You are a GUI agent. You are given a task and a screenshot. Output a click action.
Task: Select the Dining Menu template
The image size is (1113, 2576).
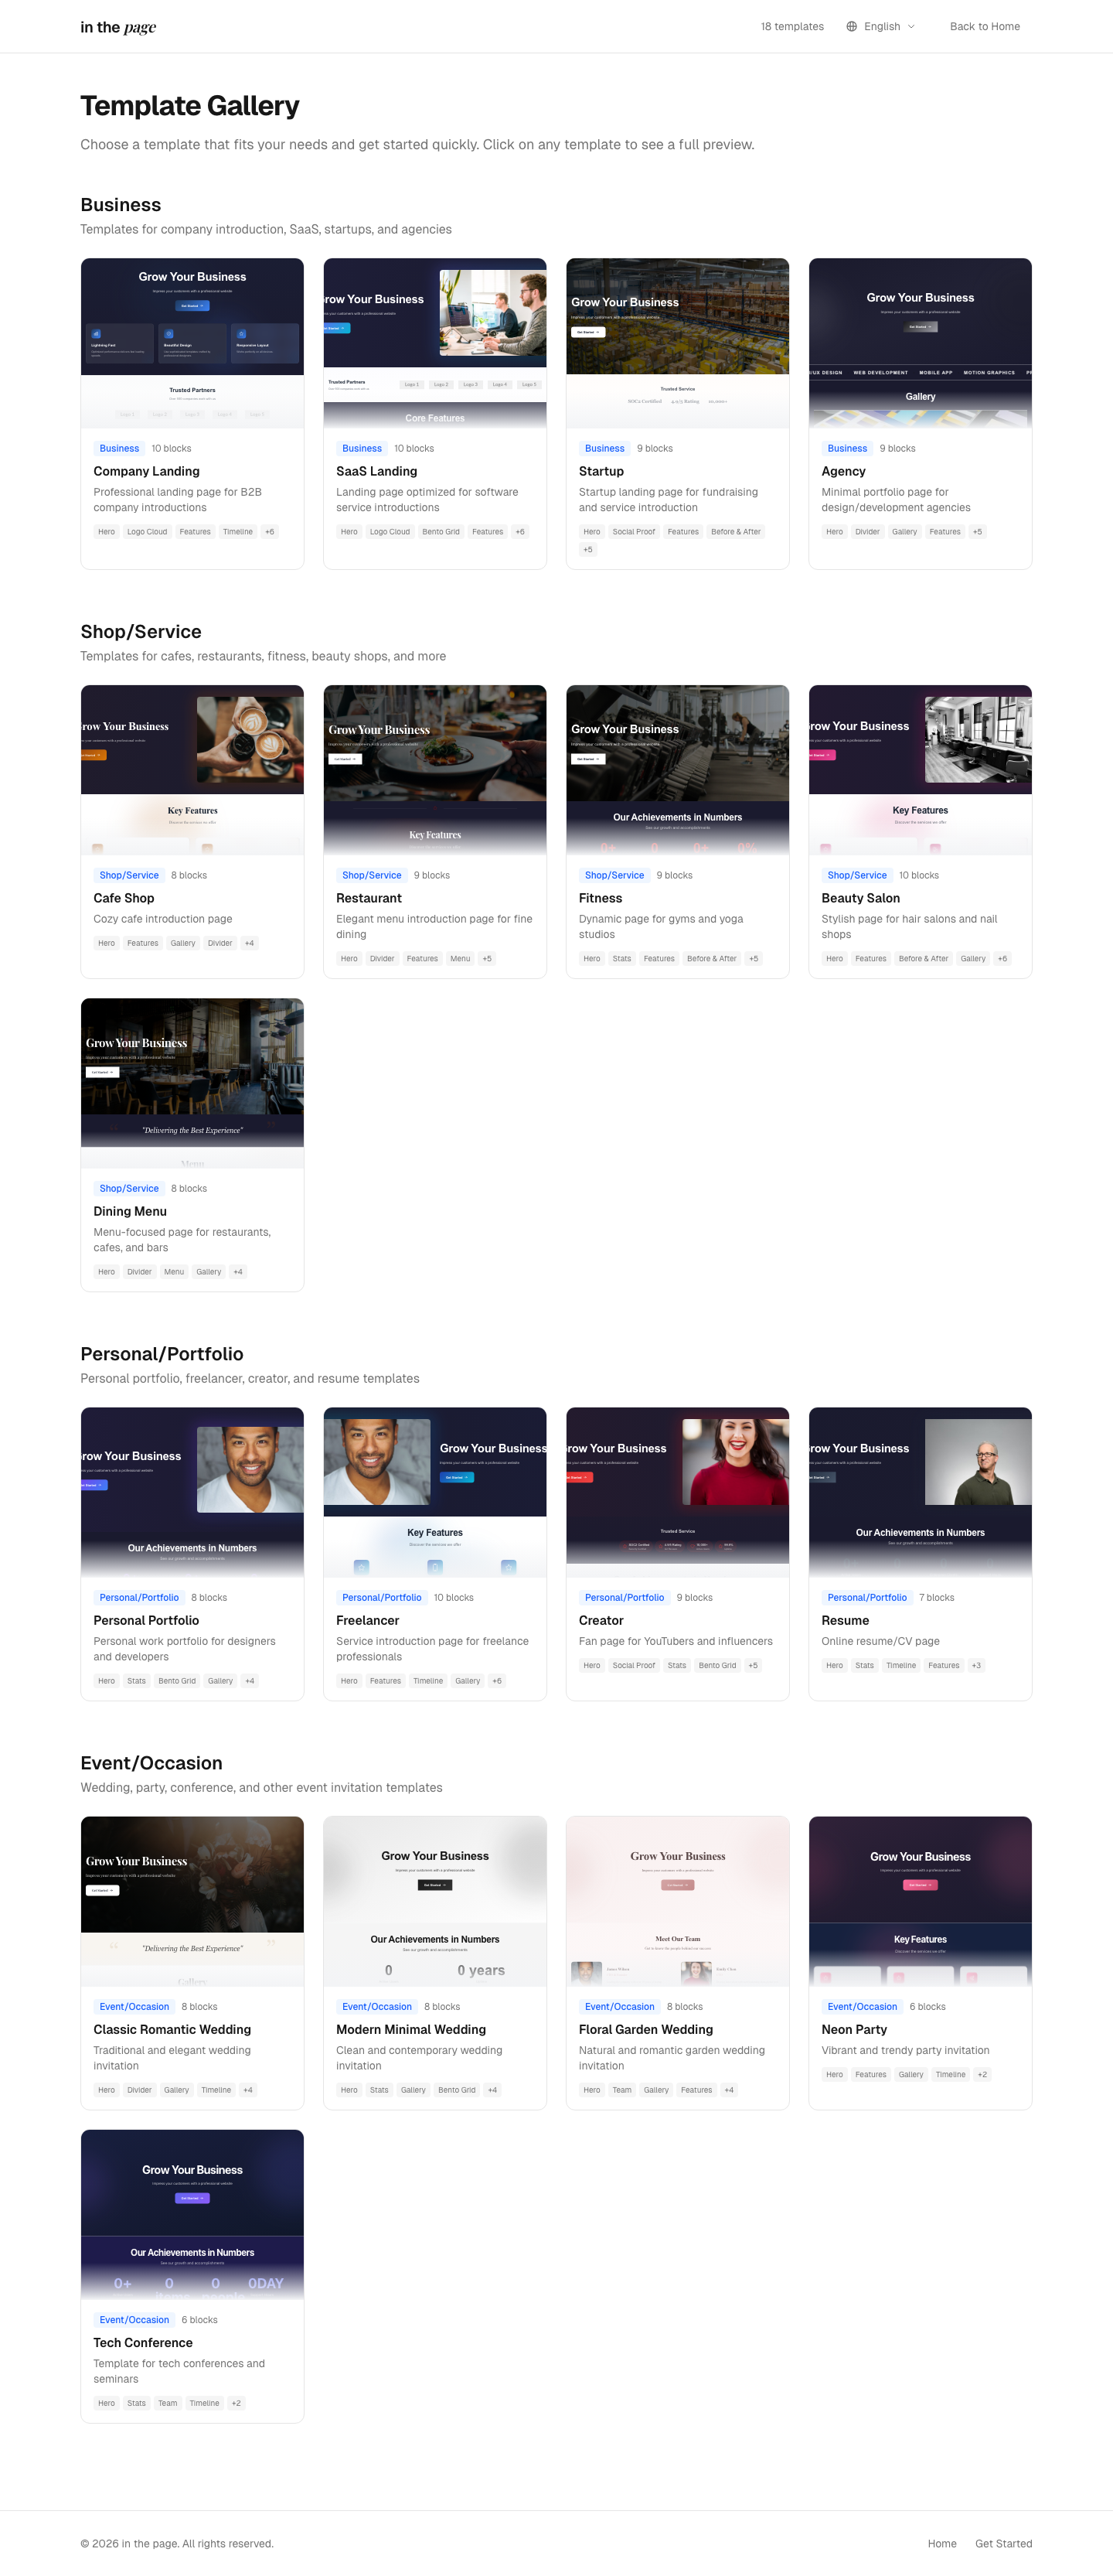tap(130, 1211)
